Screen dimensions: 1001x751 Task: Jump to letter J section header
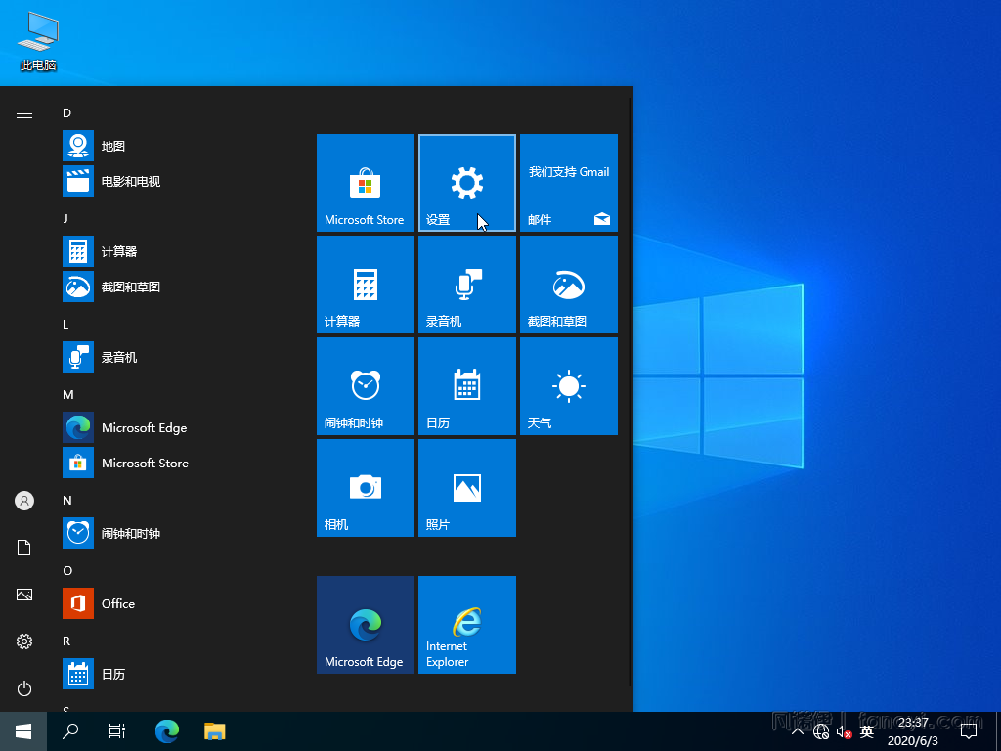click(65, 218)
